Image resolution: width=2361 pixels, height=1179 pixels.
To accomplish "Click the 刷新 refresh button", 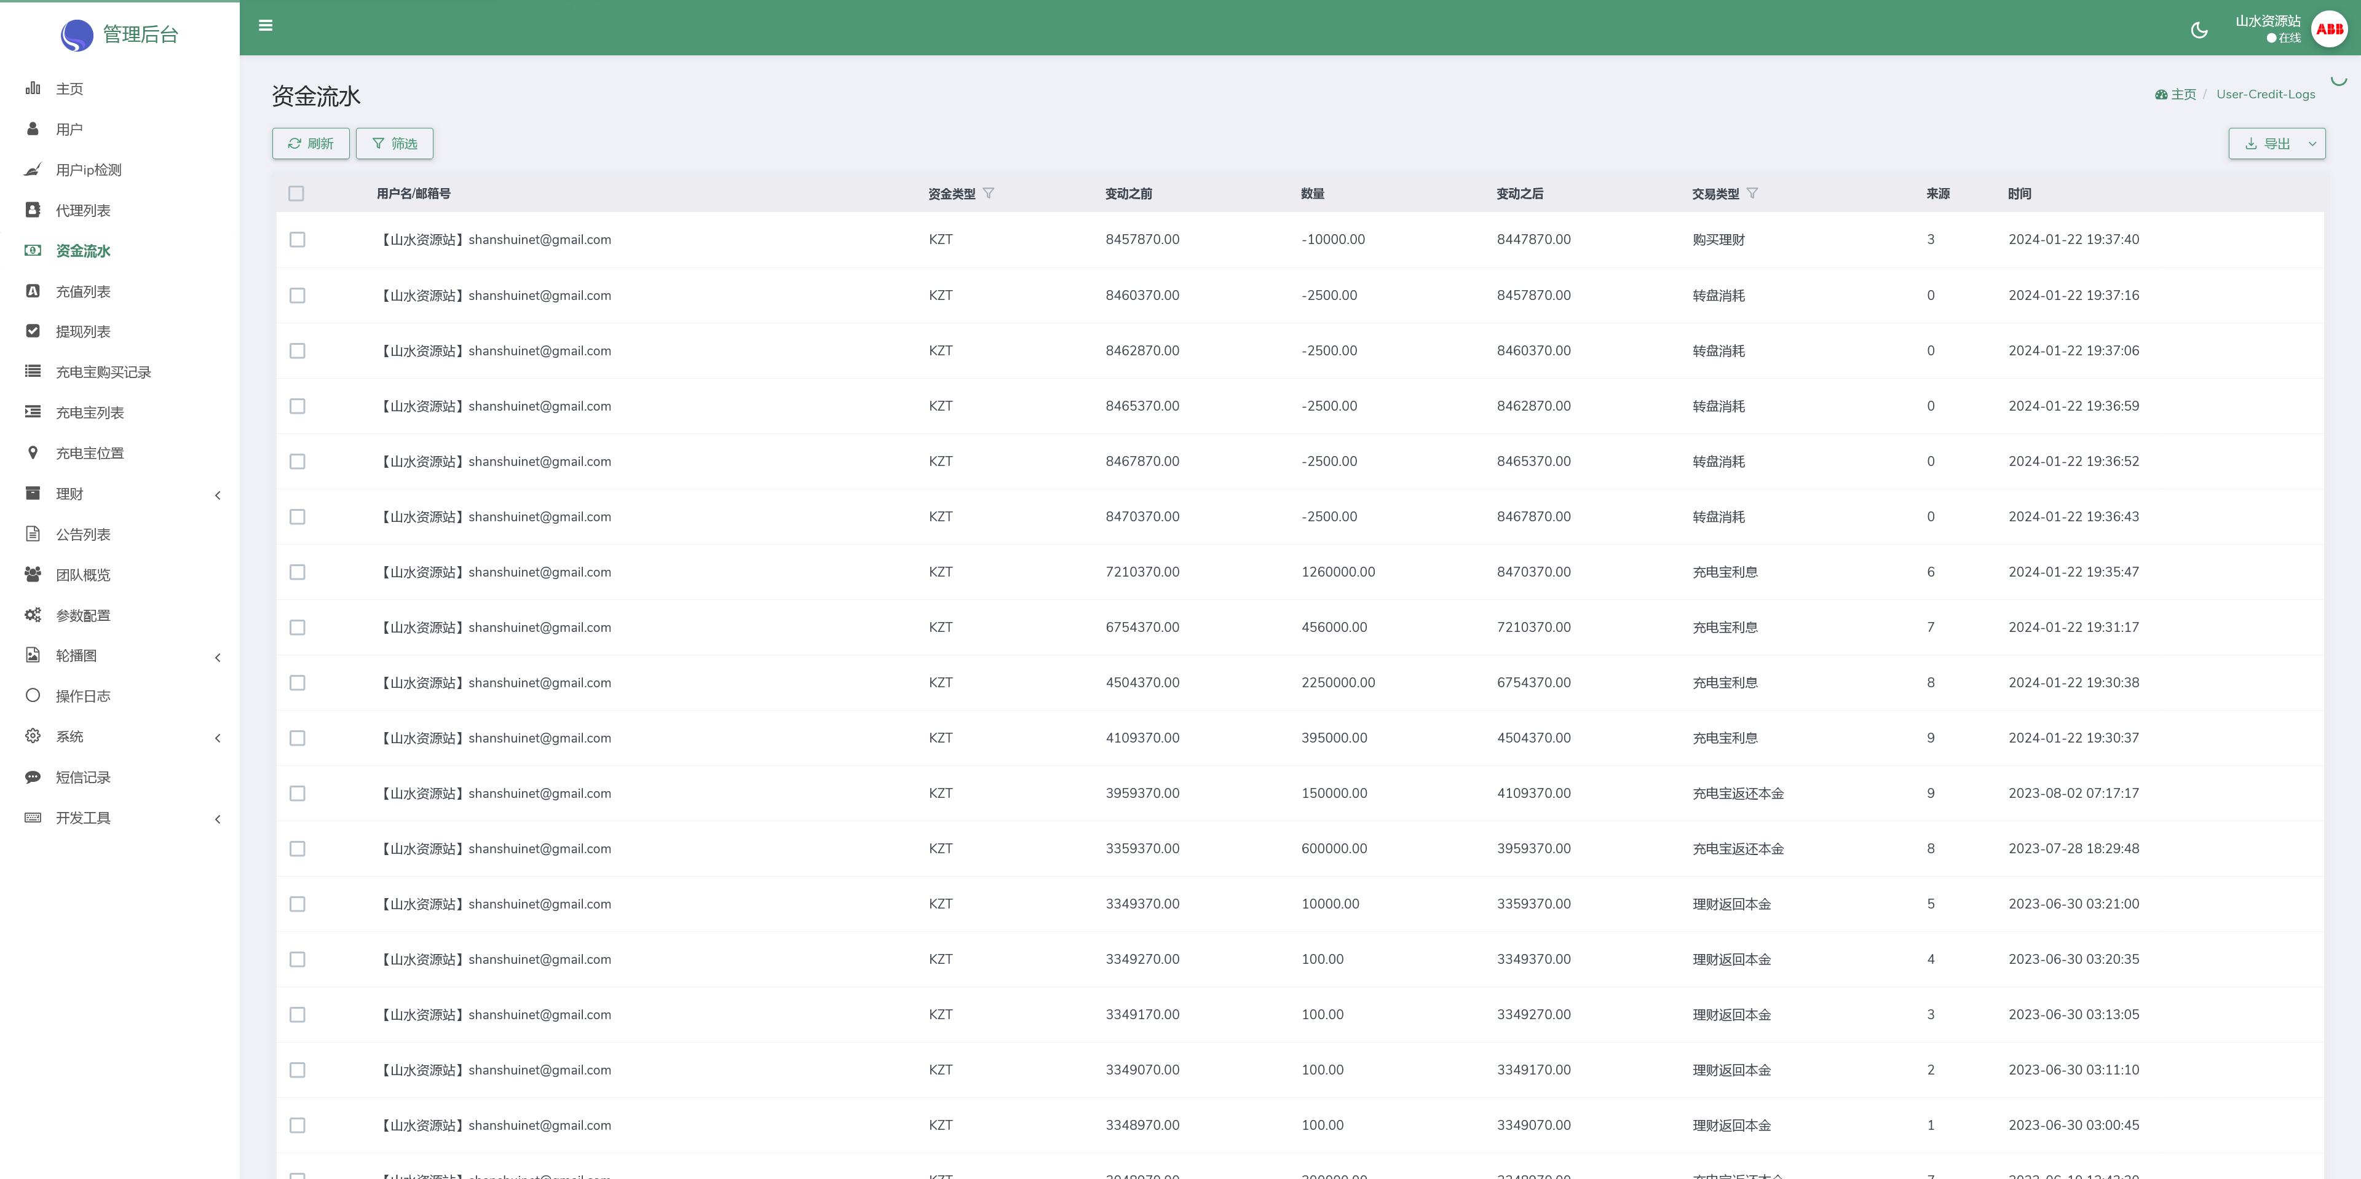I will (x=310, y=144).
